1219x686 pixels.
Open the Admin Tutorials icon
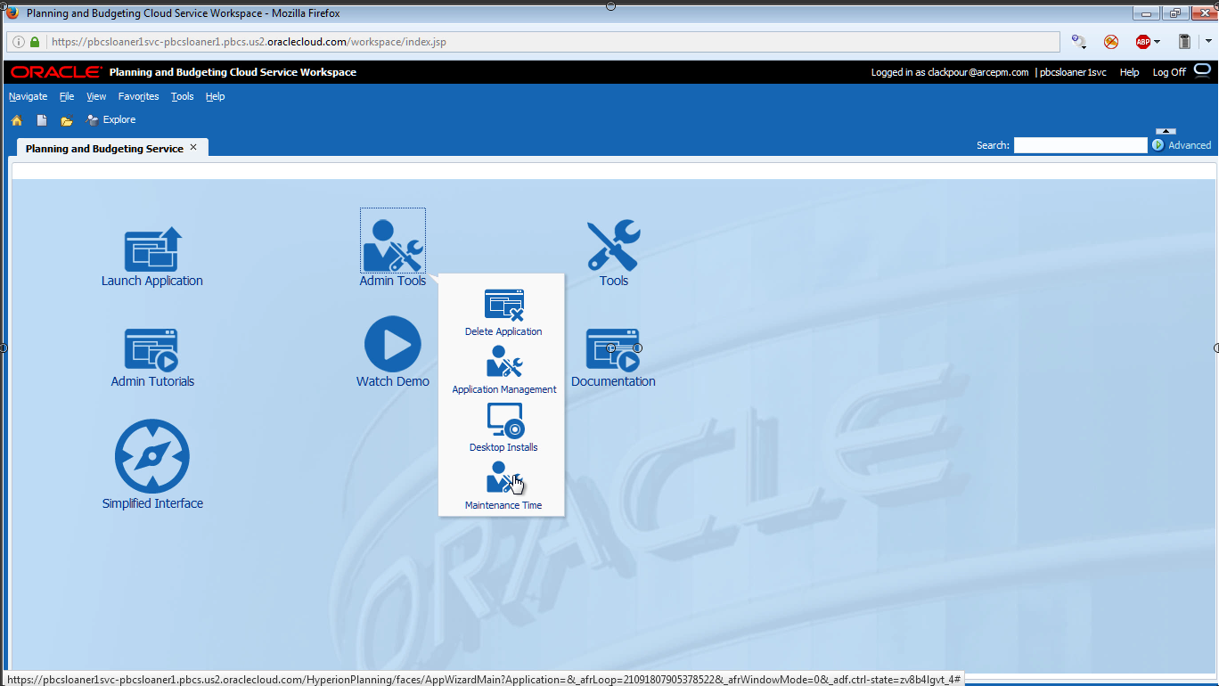(x=151, y=350)
